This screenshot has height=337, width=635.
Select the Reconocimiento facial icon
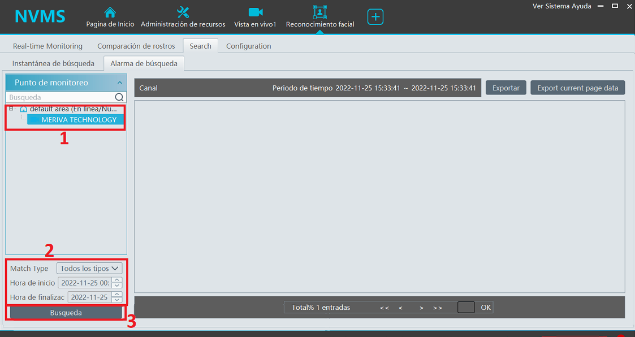(x=319, y=12)
